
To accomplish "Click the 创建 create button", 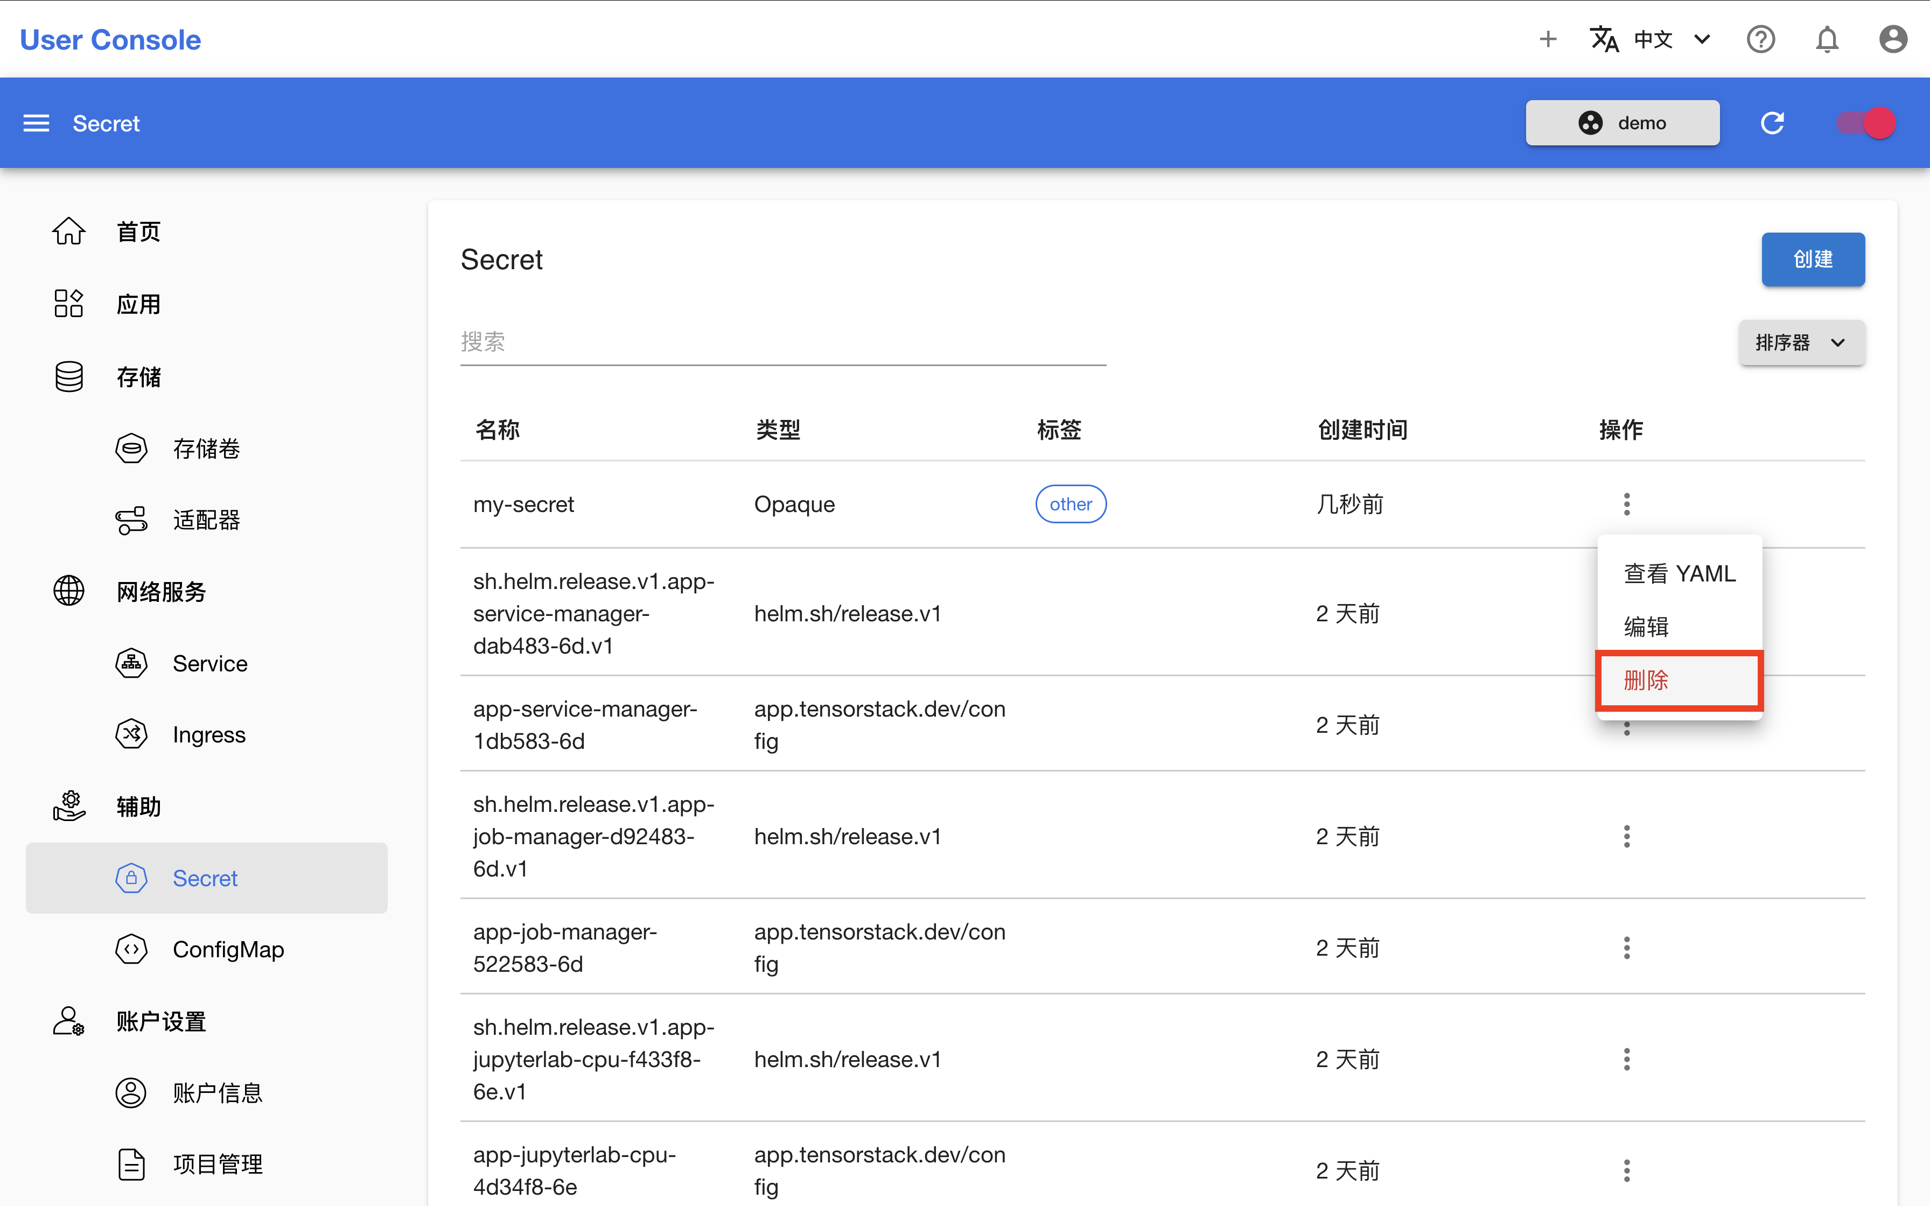I will click(1813, 259).
